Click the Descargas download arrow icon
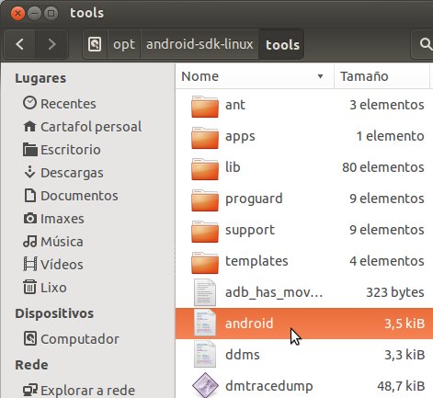This screenshot has height=398, width=433. point(29,172)
